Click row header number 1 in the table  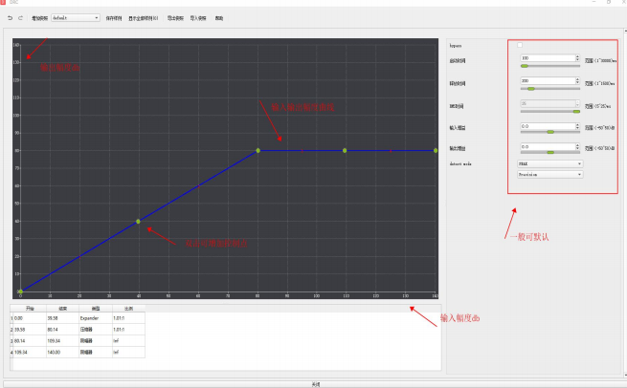[x=11, y=318]
